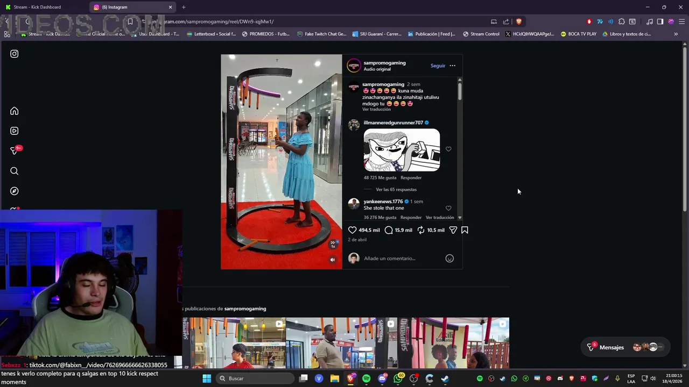Mute or unmute the reel audio

(333, 260)
